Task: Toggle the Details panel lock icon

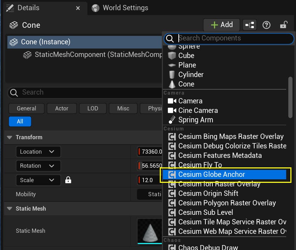Action: (284, 25)
